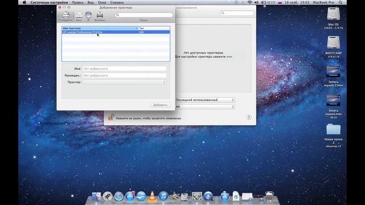Select the HP LaserJet Professional printer row

coord(116,32)
